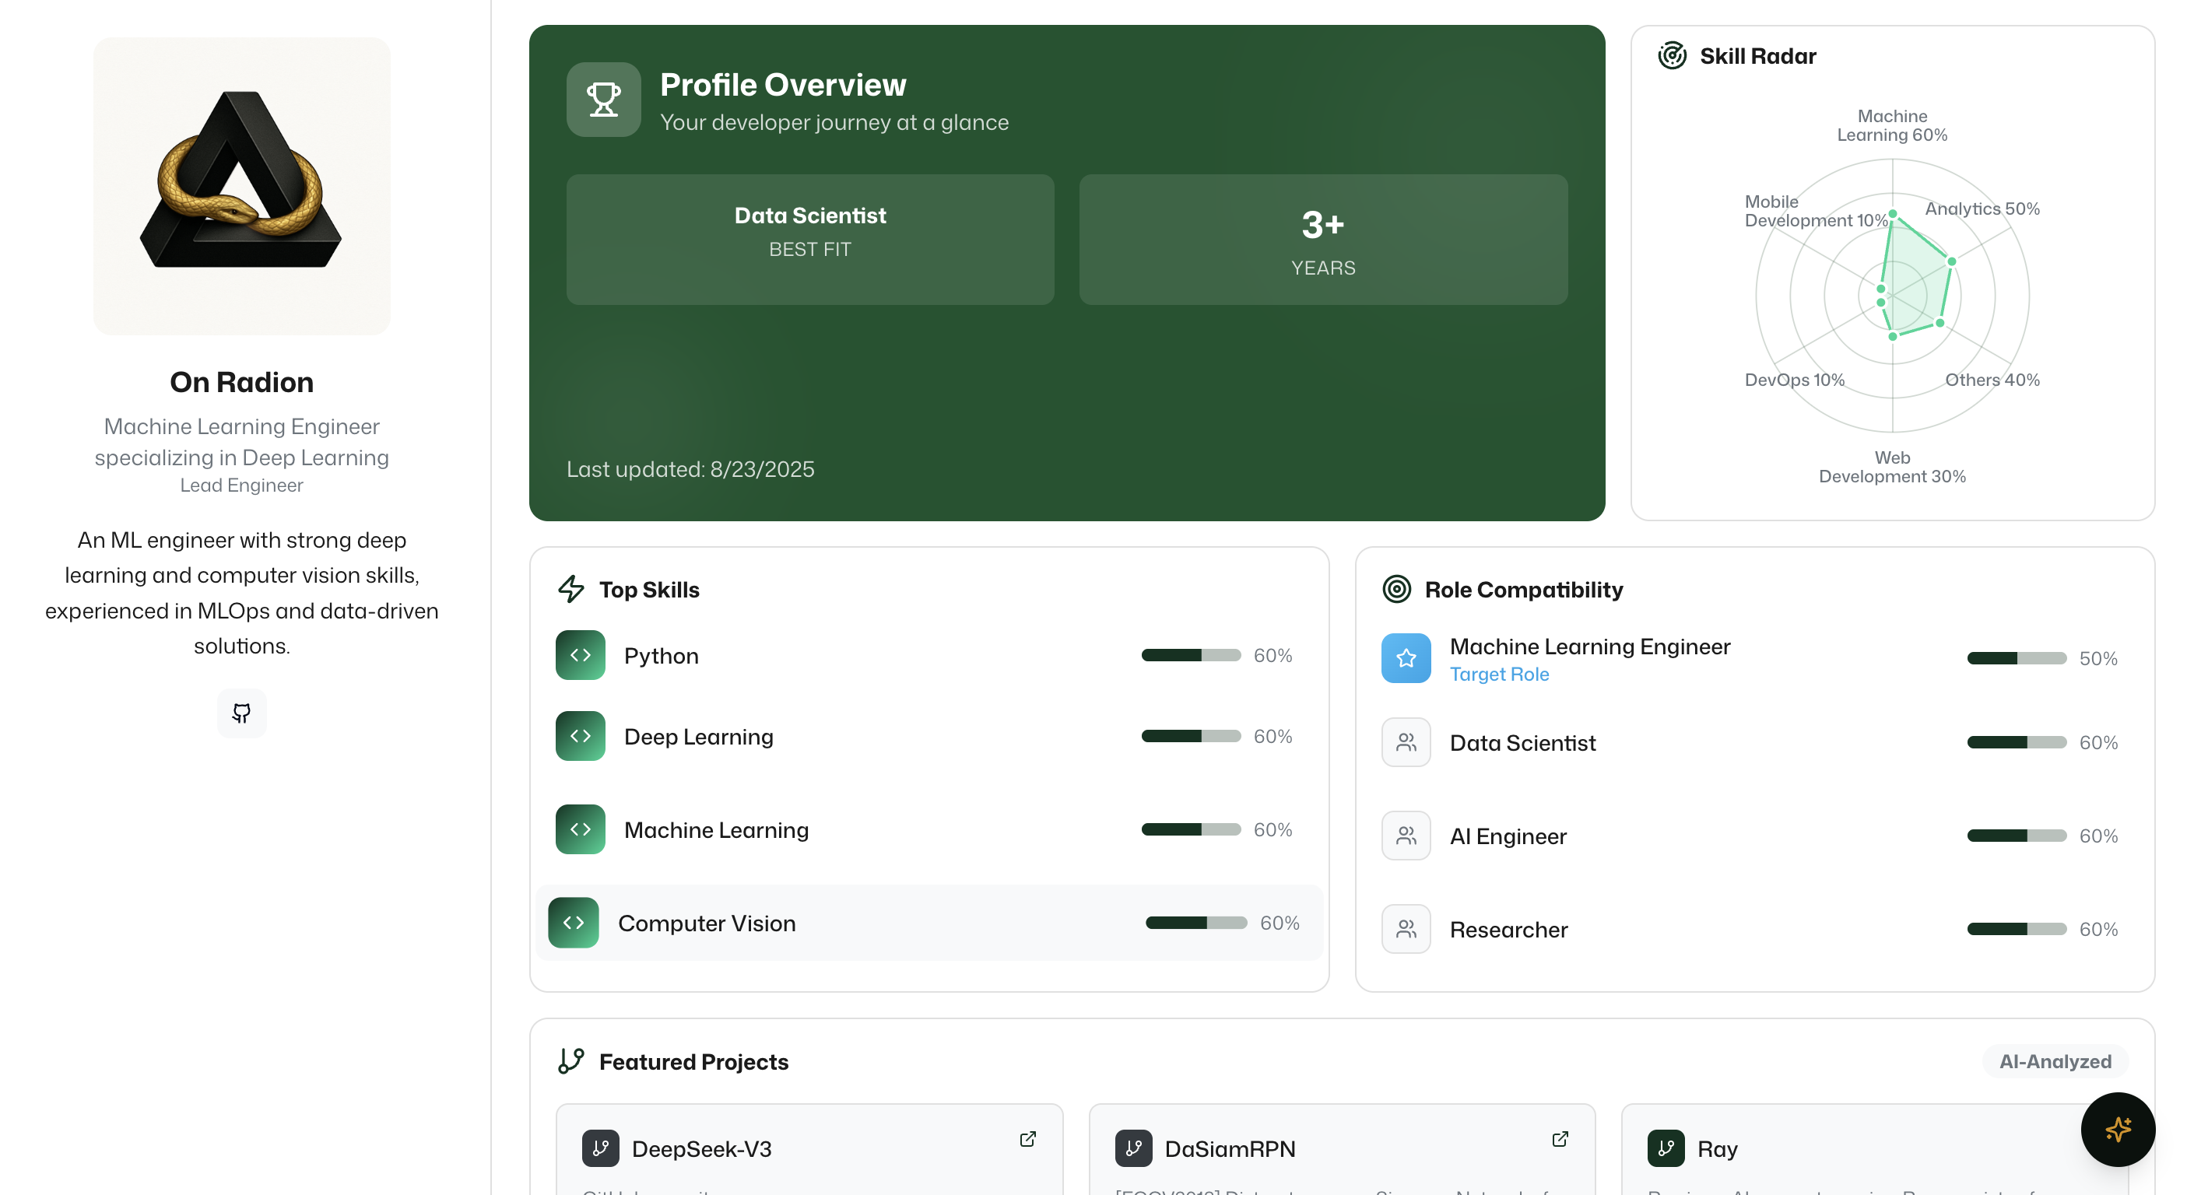Click the Deep Learning skill progress bar

1191,736
